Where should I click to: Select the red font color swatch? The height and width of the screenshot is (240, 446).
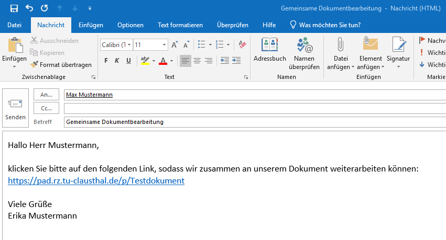tap(163, 61)
